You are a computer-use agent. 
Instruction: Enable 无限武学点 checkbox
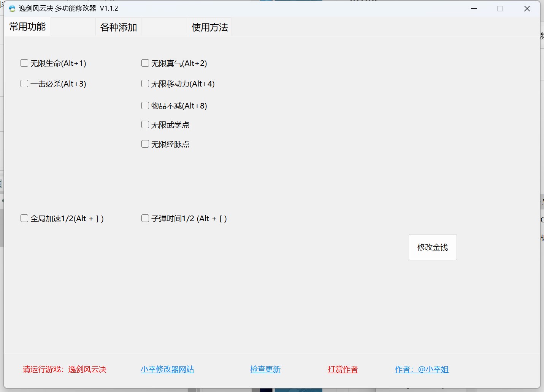pos(145,124)
